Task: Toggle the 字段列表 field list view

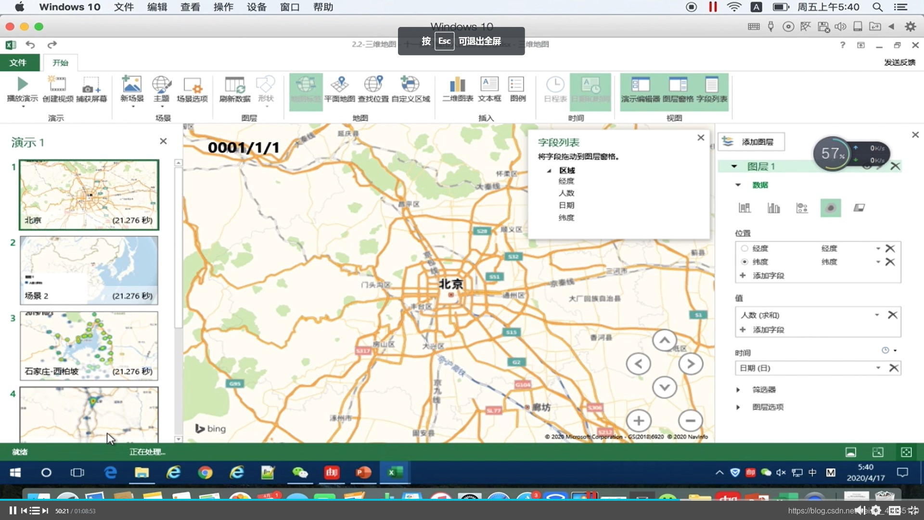Action: (x=711, y=85)
